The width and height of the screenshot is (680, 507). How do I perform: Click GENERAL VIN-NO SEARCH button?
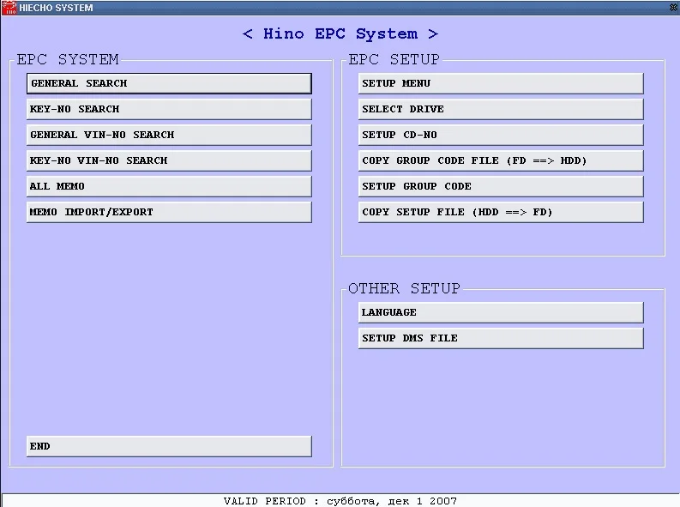point(169,135)
